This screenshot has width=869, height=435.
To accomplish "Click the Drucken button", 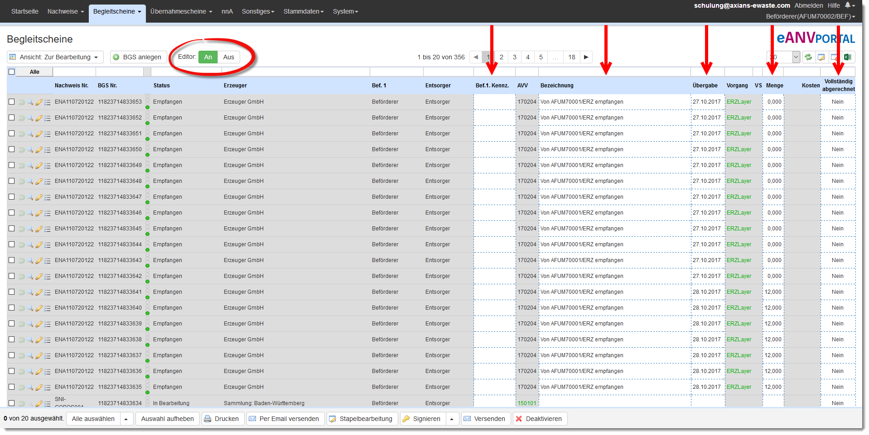I will click(223, 419).
